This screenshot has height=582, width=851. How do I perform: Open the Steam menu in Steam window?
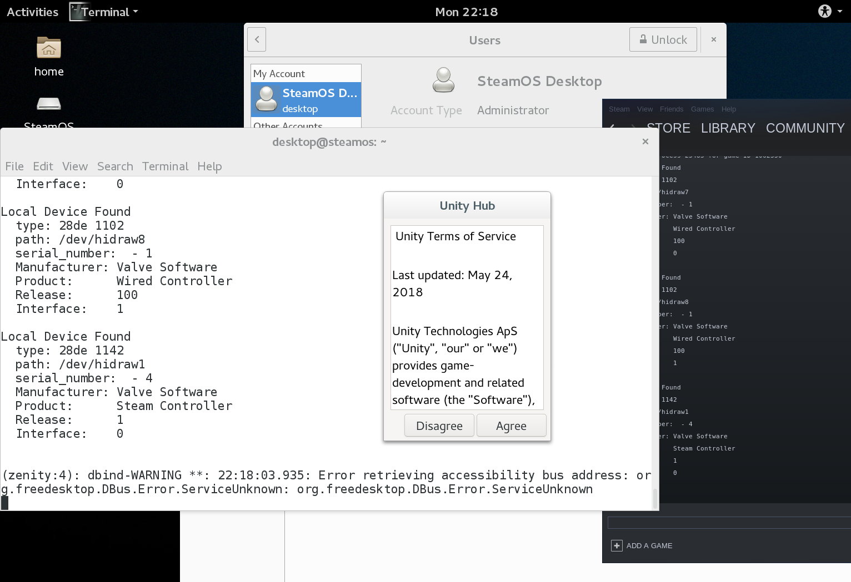click(619, 109)
